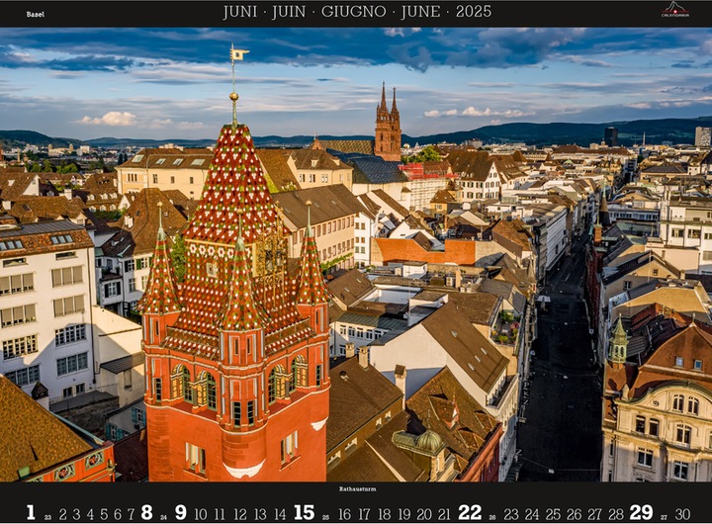Click the twin-spired Münster cathedral in the photo
The width and height of the screenshot is (712, 524).
point(388,123)
